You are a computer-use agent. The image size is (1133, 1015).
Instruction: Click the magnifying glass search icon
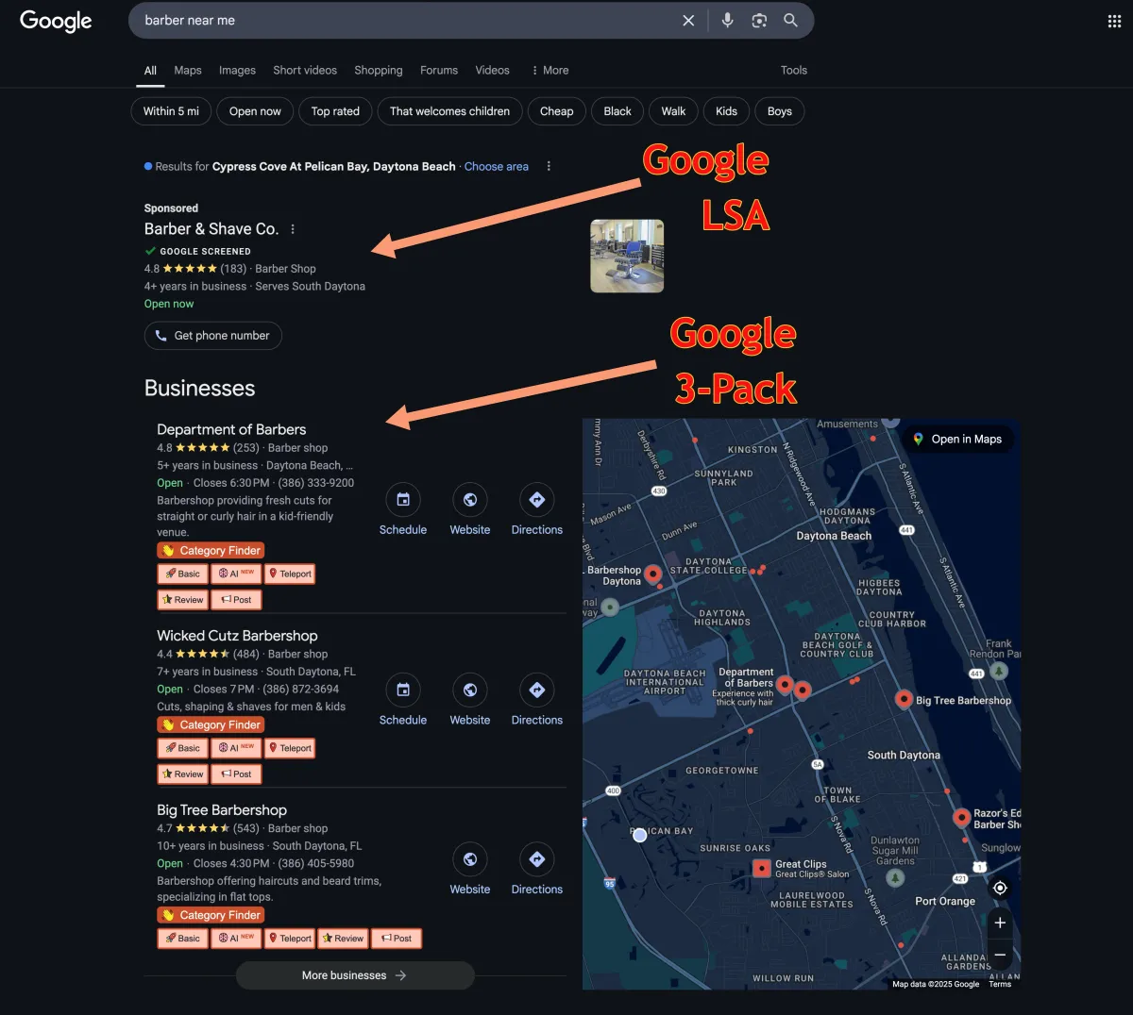point(791,21)
